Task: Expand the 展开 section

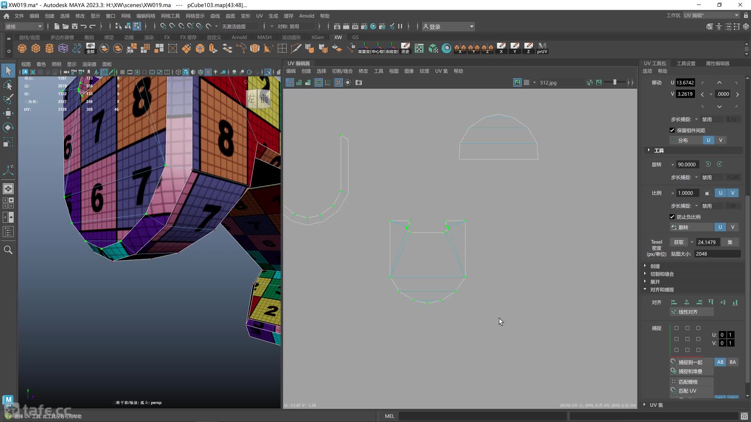Action: (x=655, y=282)
